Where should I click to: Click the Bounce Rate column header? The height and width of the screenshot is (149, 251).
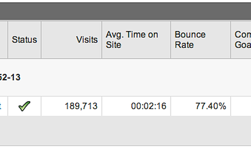(x=200, y=40)
